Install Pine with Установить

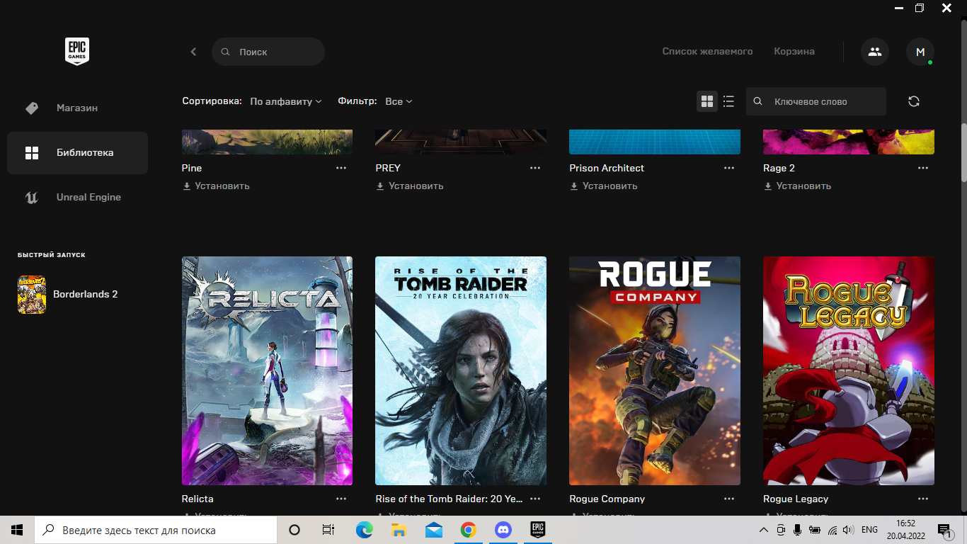(216, 186)
